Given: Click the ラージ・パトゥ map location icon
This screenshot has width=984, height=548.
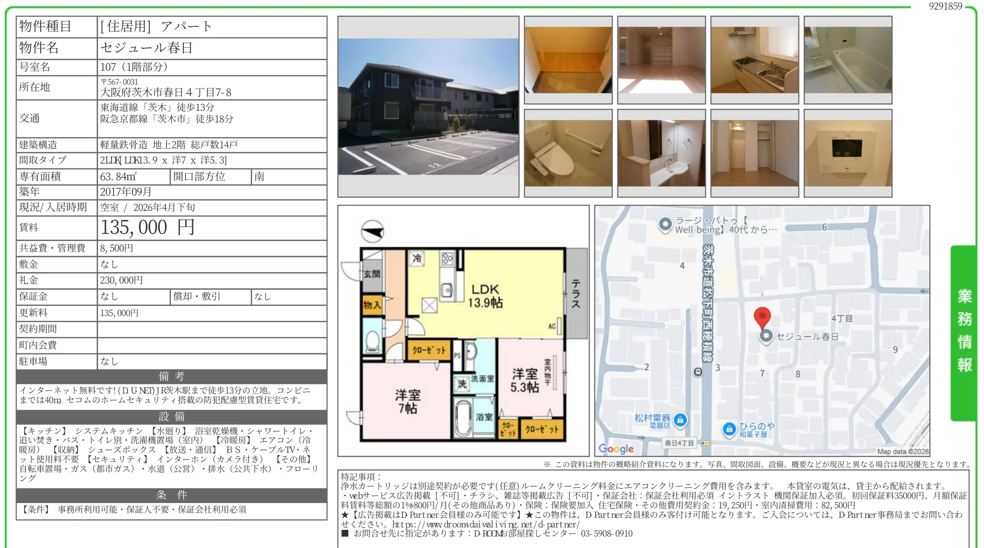Looking at the screenshot, I should coord(665,224).
